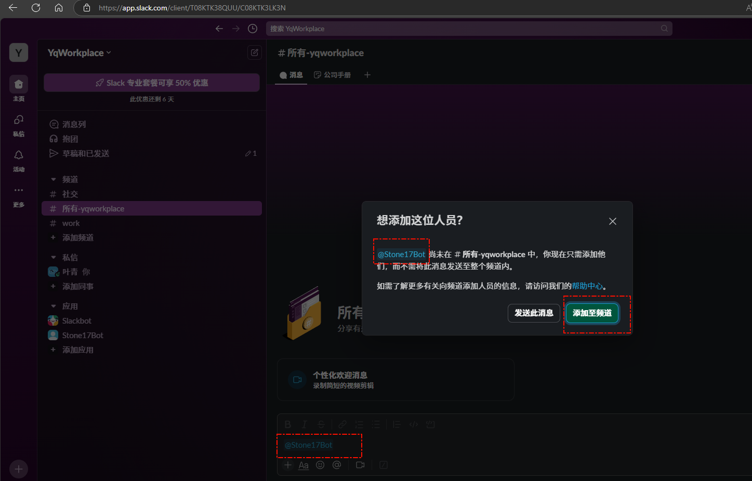Open the Slackbot app

[152, 320]
